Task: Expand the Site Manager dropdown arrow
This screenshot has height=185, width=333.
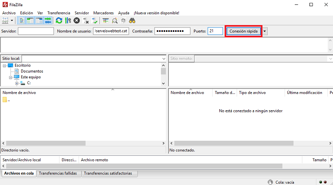Action: (12, 20)
